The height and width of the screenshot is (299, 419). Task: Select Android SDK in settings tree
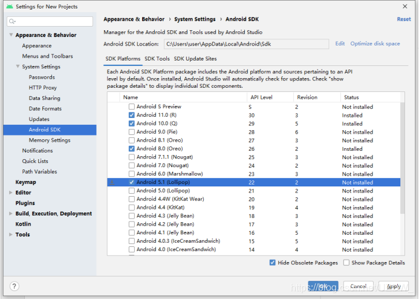click(50, 130)
